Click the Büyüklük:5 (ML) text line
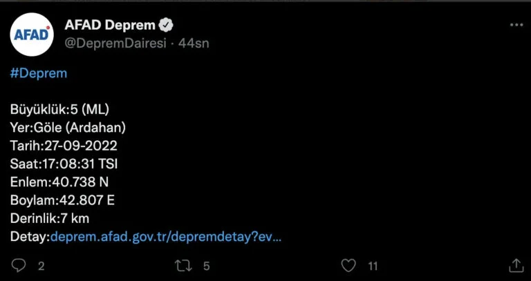Screen dimensions: 531x281 click(59, 110)
